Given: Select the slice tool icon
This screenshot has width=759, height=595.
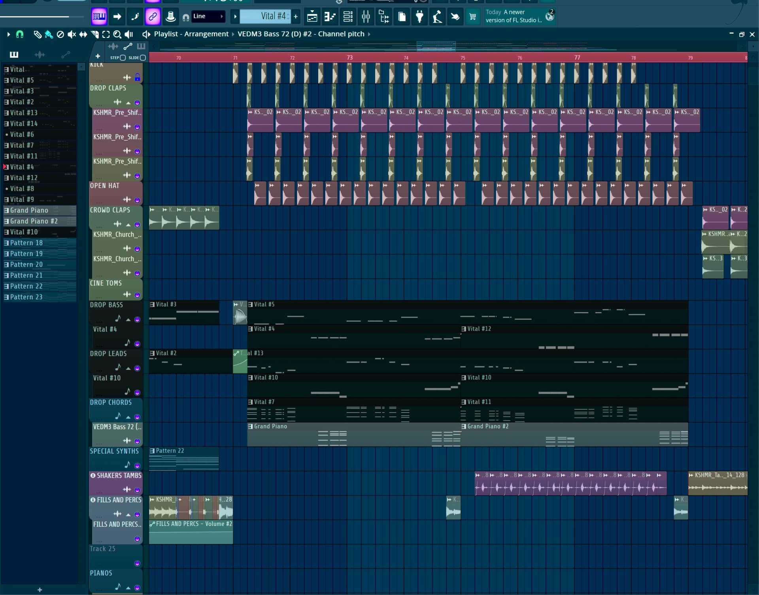Looking at the screenshot, I should 94,34.
